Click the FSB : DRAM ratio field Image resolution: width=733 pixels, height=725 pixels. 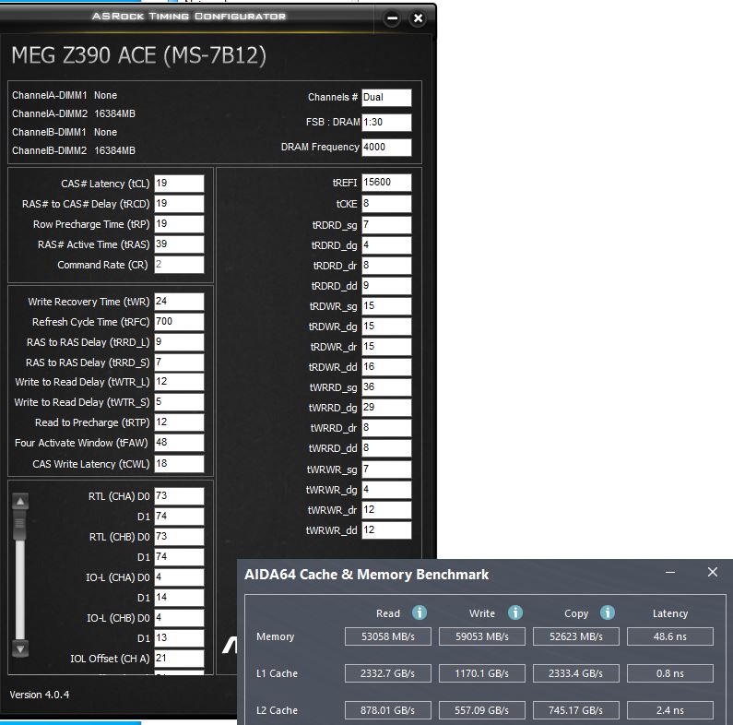pyautogui.click(x=386, y=122)
